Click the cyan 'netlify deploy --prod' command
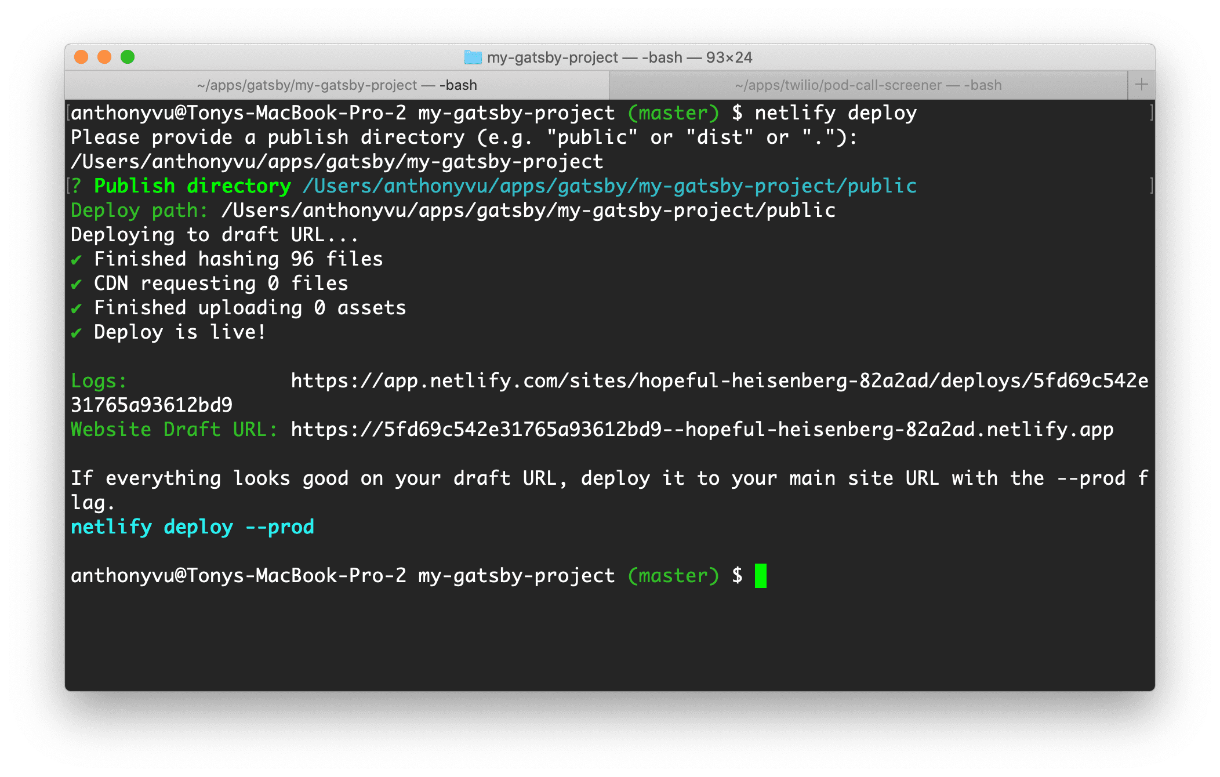 (x=193, y=527)
